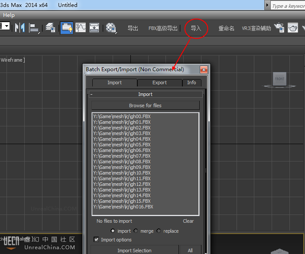Screen dimensions: 305x254
Task: Select the merge radio button
Action: (x=136, y=231)
